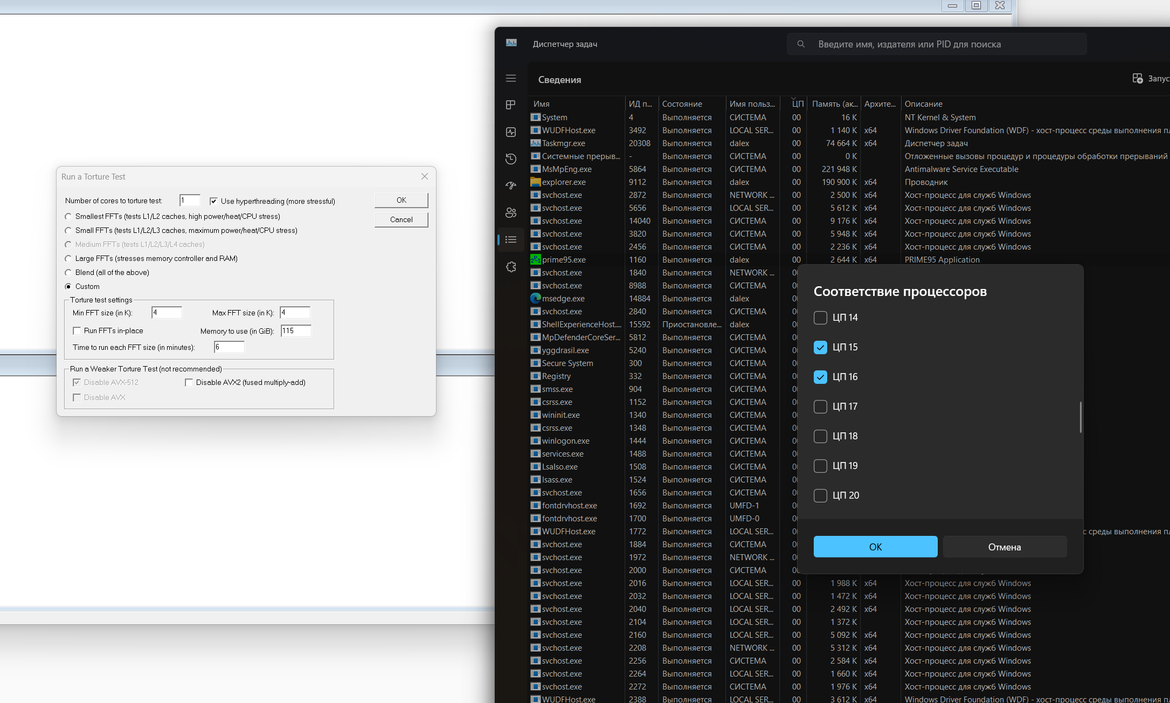Screen dimensions: 1170x703
Task: Click the prime95.exe process row
Action: point(564,260)
